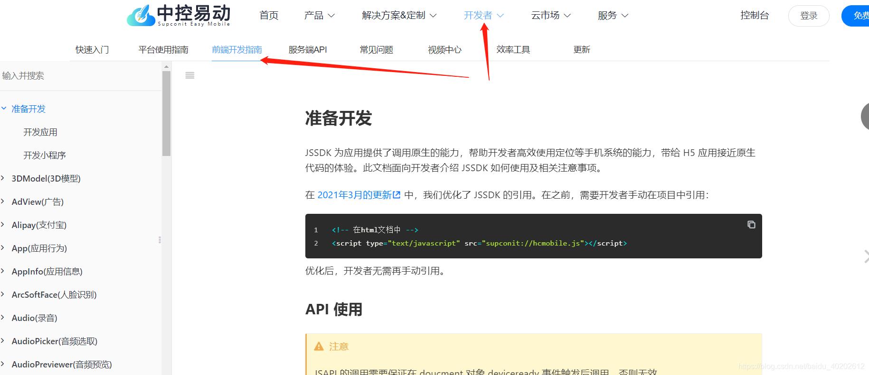869x375 pixels.
Task: Expand the 解决方案&定制 dropdown menu
Action: (x=399, y=16)
